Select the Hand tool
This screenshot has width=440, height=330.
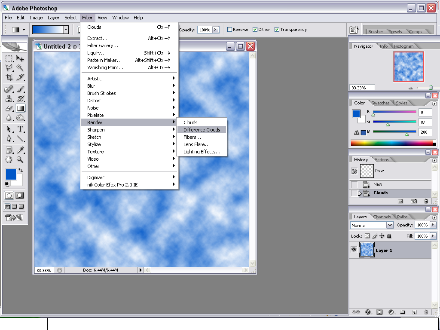click(9, 160)
